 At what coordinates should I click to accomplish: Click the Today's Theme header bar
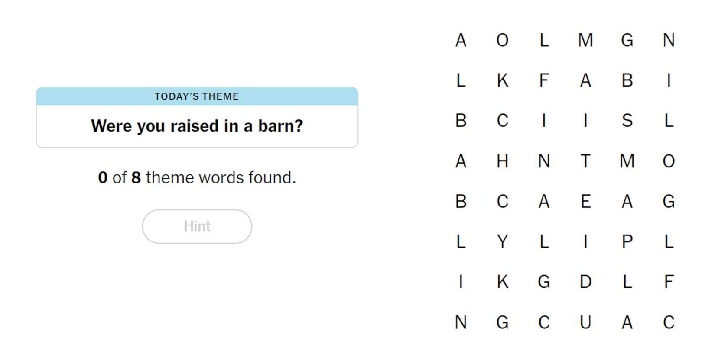point(197,96)
